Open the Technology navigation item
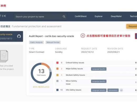This screenshot has width=137, height=105. [133, 16]
